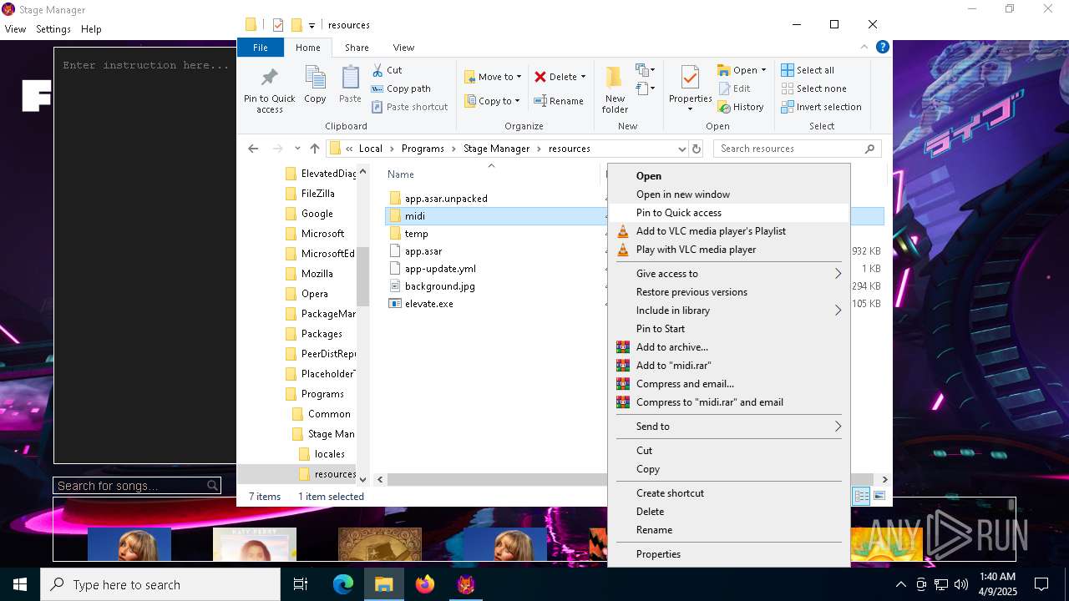1069x601 pixels.
Task: Expand Give access to submenu
Action: point(728,274)
